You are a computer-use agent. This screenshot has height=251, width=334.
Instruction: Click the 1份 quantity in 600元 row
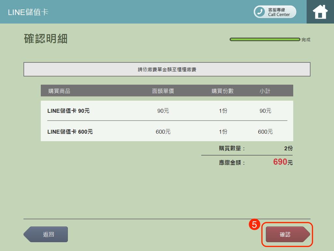click(x=223, y=132)
